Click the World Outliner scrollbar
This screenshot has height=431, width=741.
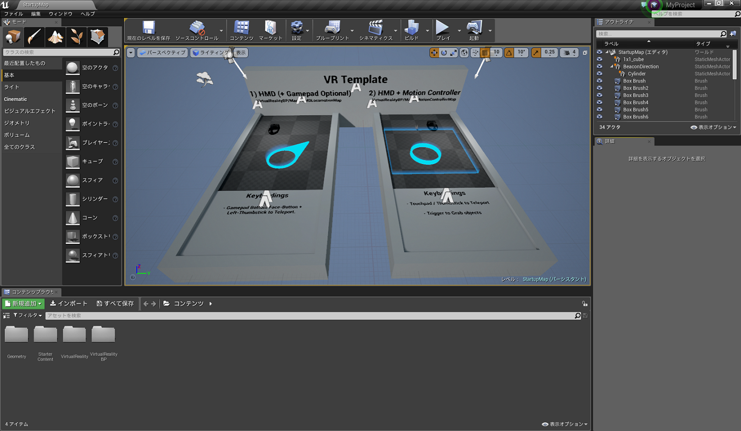(735, 64)
